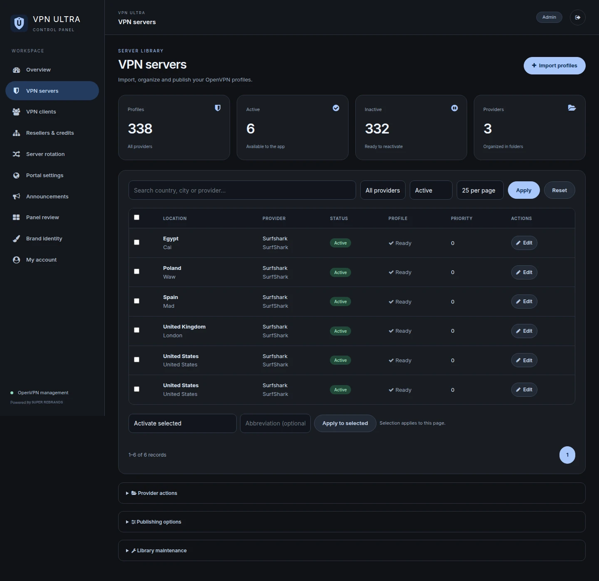Click the Import profiles button
Image resolution: width=599 pixels, height=581 pixels.
pos(554,66)
